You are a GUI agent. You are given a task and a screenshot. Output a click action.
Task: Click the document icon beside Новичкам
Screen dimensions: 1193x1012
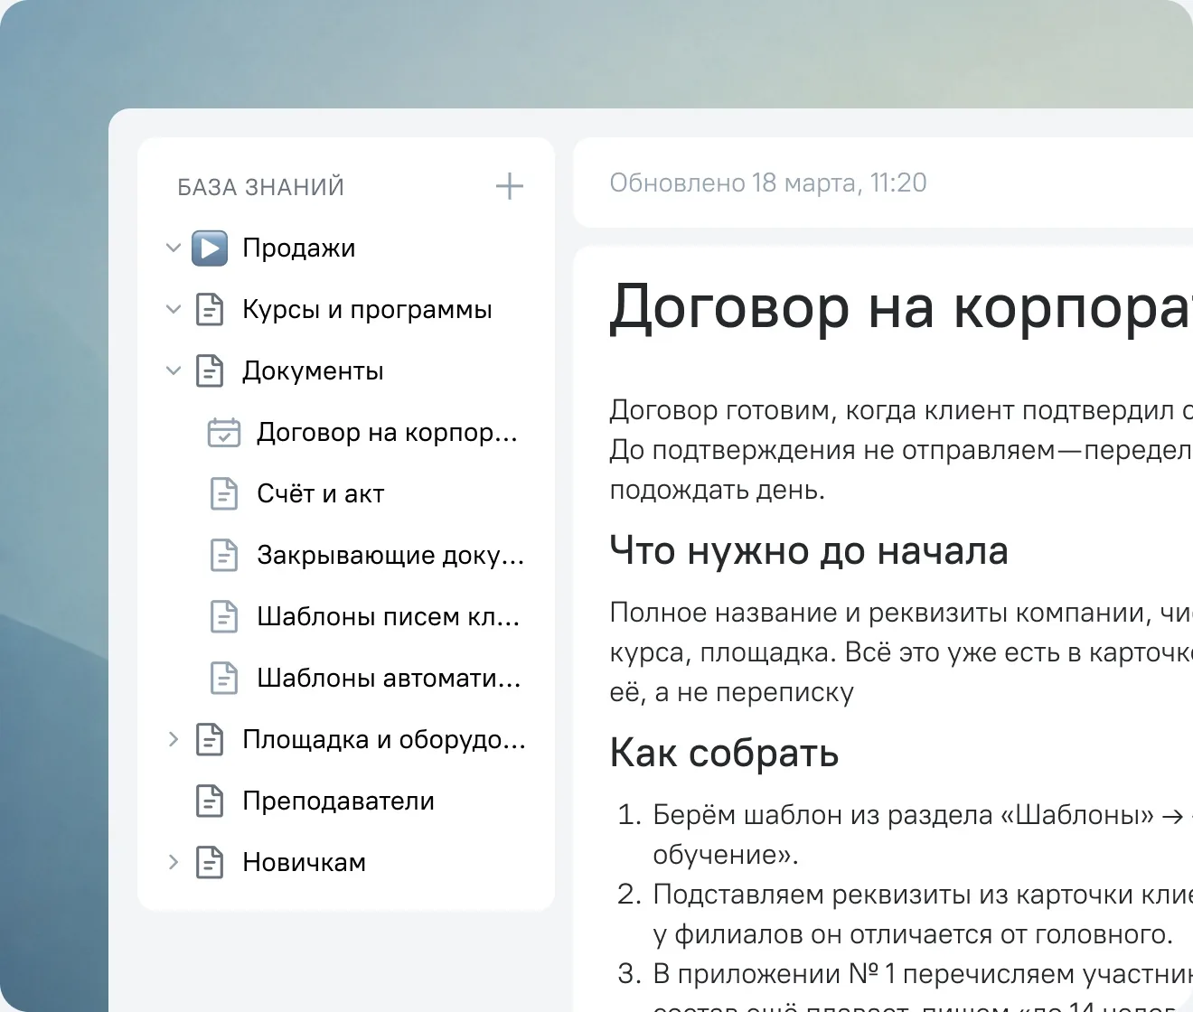coord(210,862)
